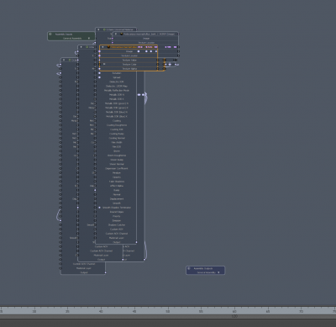Viewport: 336px width, 327px height.
Task: Click the Assembly Outputs node icon
Action: 189,268
